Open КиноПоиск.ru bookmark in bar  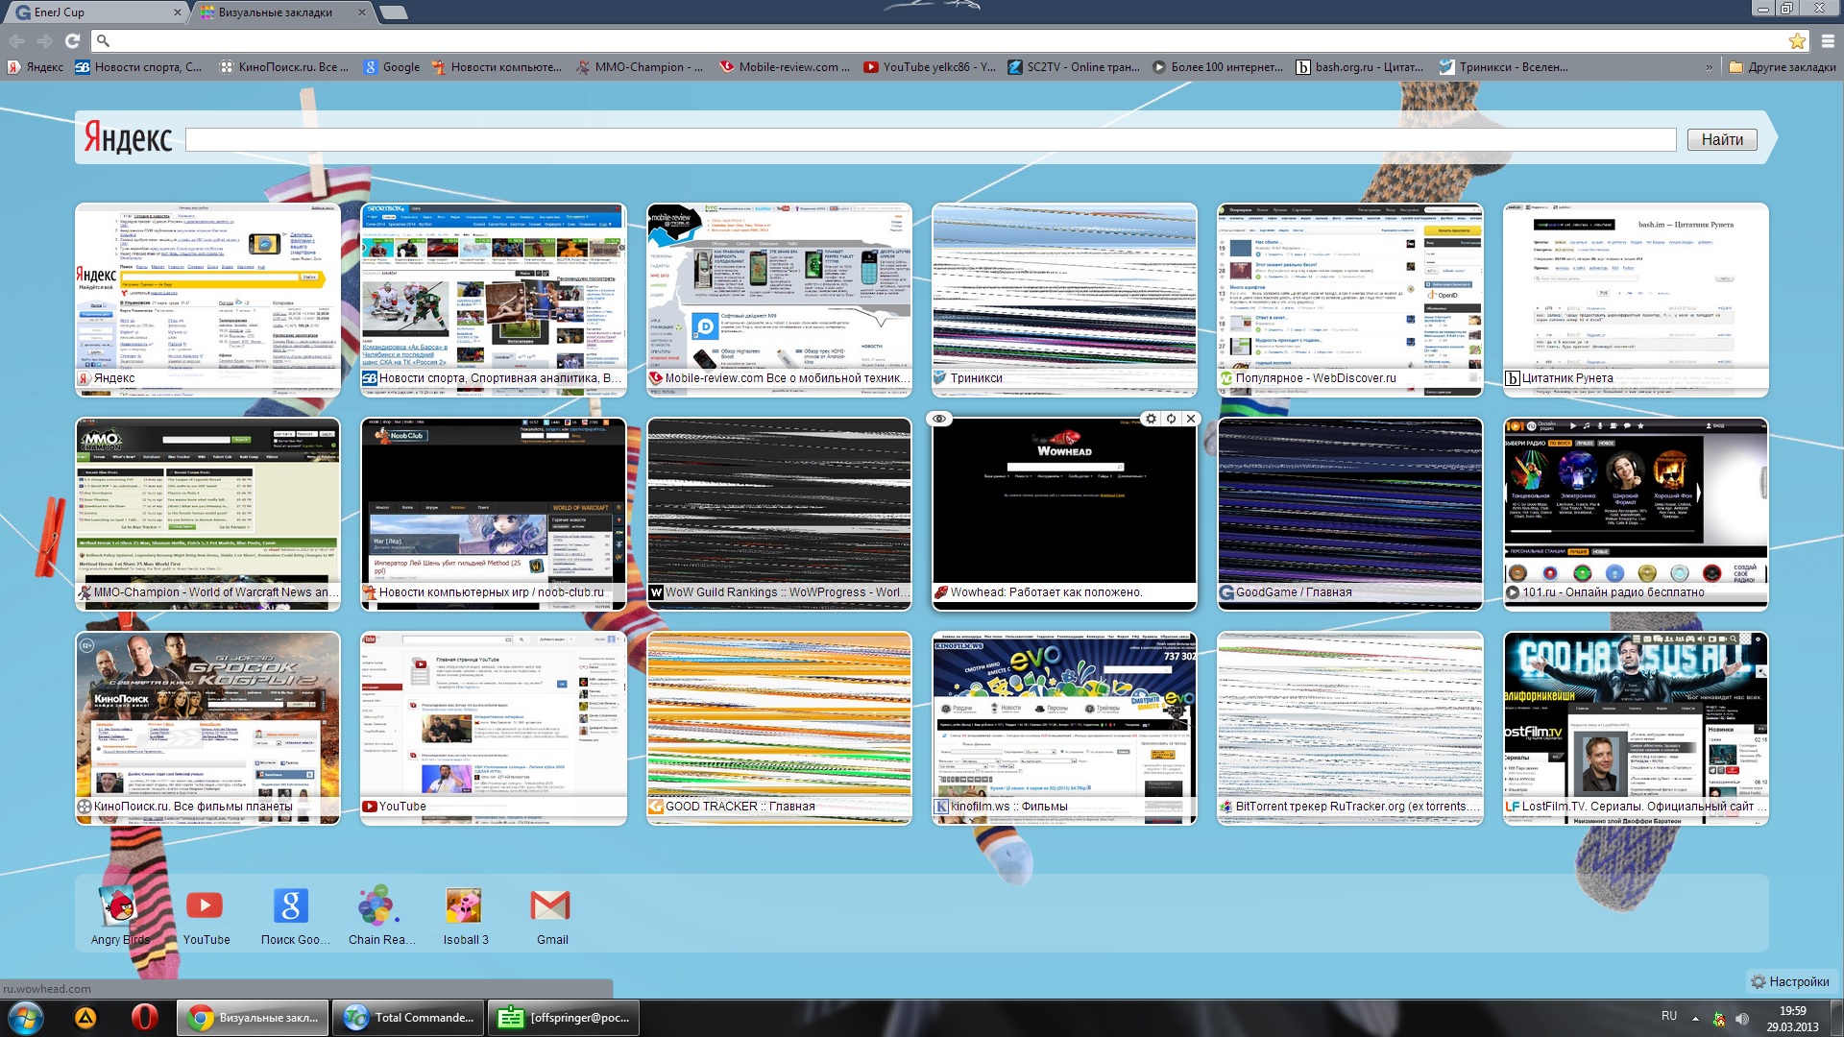coord(284,67)
